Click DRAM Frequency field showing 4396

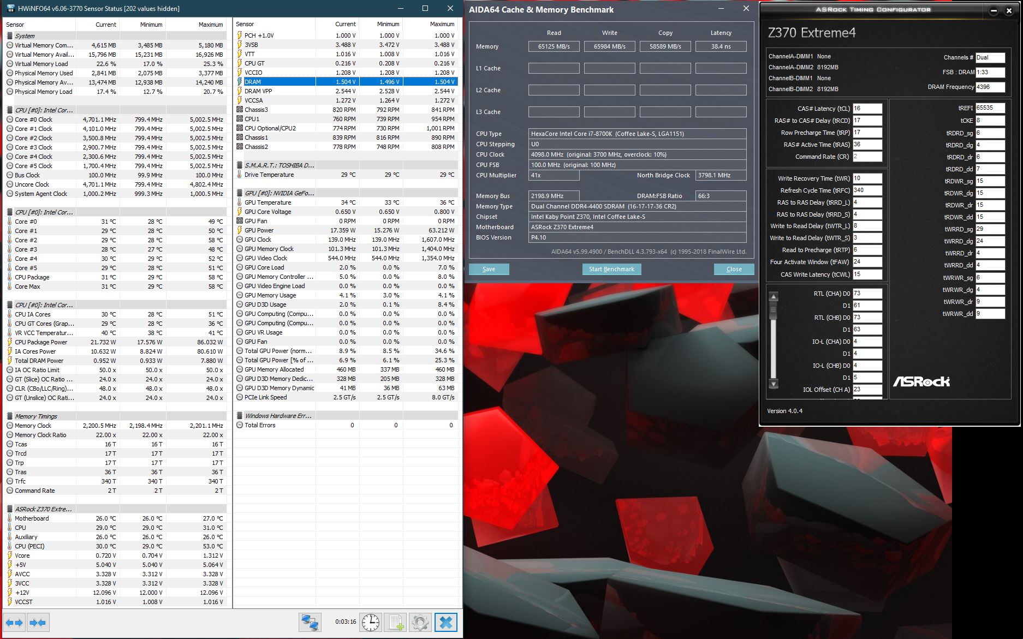click(990, 87)
